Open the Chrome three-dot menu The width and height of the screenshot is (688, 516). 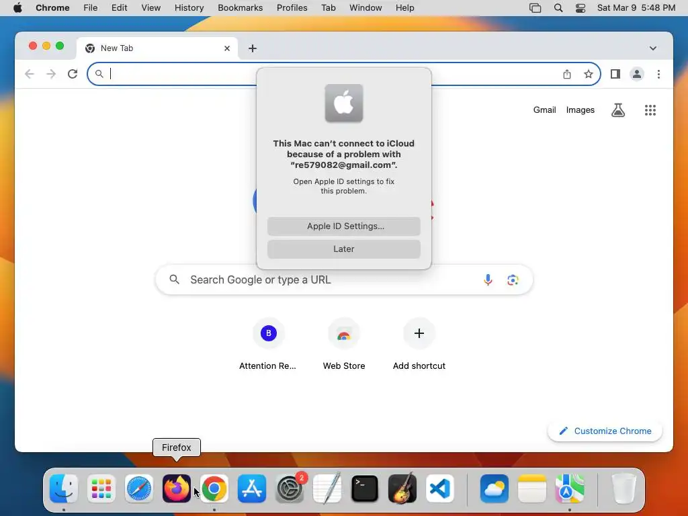pyautogui.click(x=658, y=74)
